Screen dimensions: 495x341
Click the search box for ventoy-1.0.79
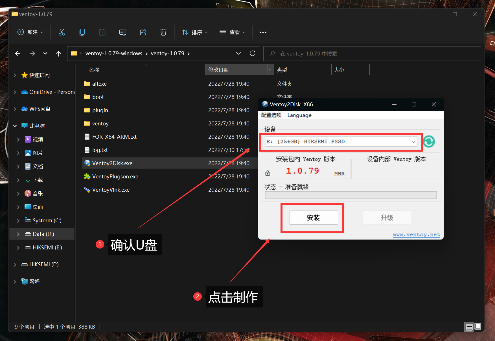372,54
